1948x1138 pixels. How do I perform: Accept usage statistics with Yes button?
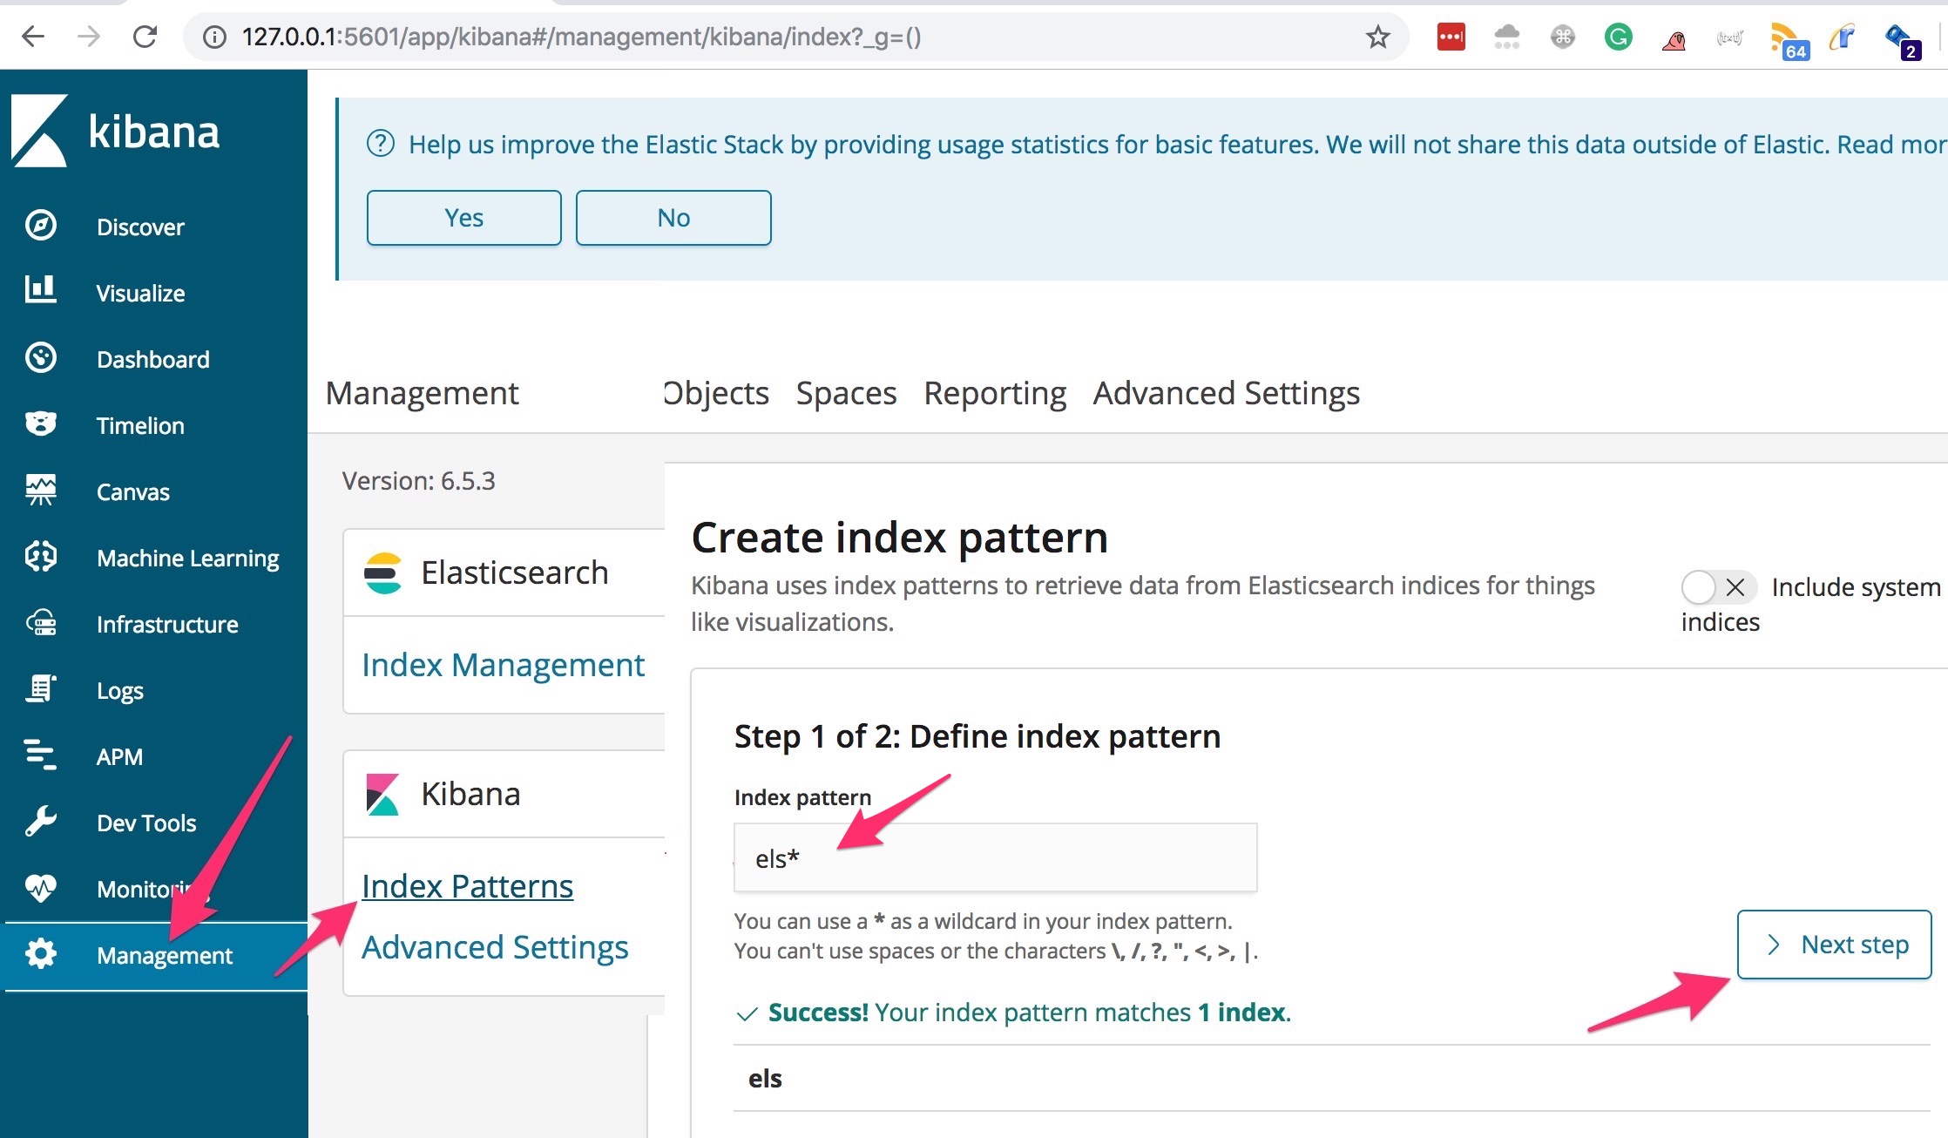[x=463, y=218]
